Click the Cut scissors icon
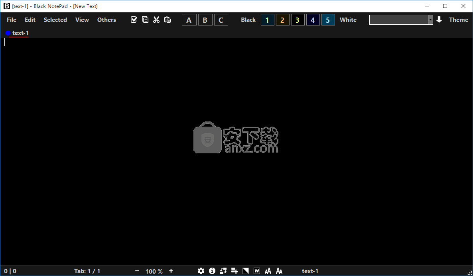Screen dimensions: 473x276 coord(156,20)
